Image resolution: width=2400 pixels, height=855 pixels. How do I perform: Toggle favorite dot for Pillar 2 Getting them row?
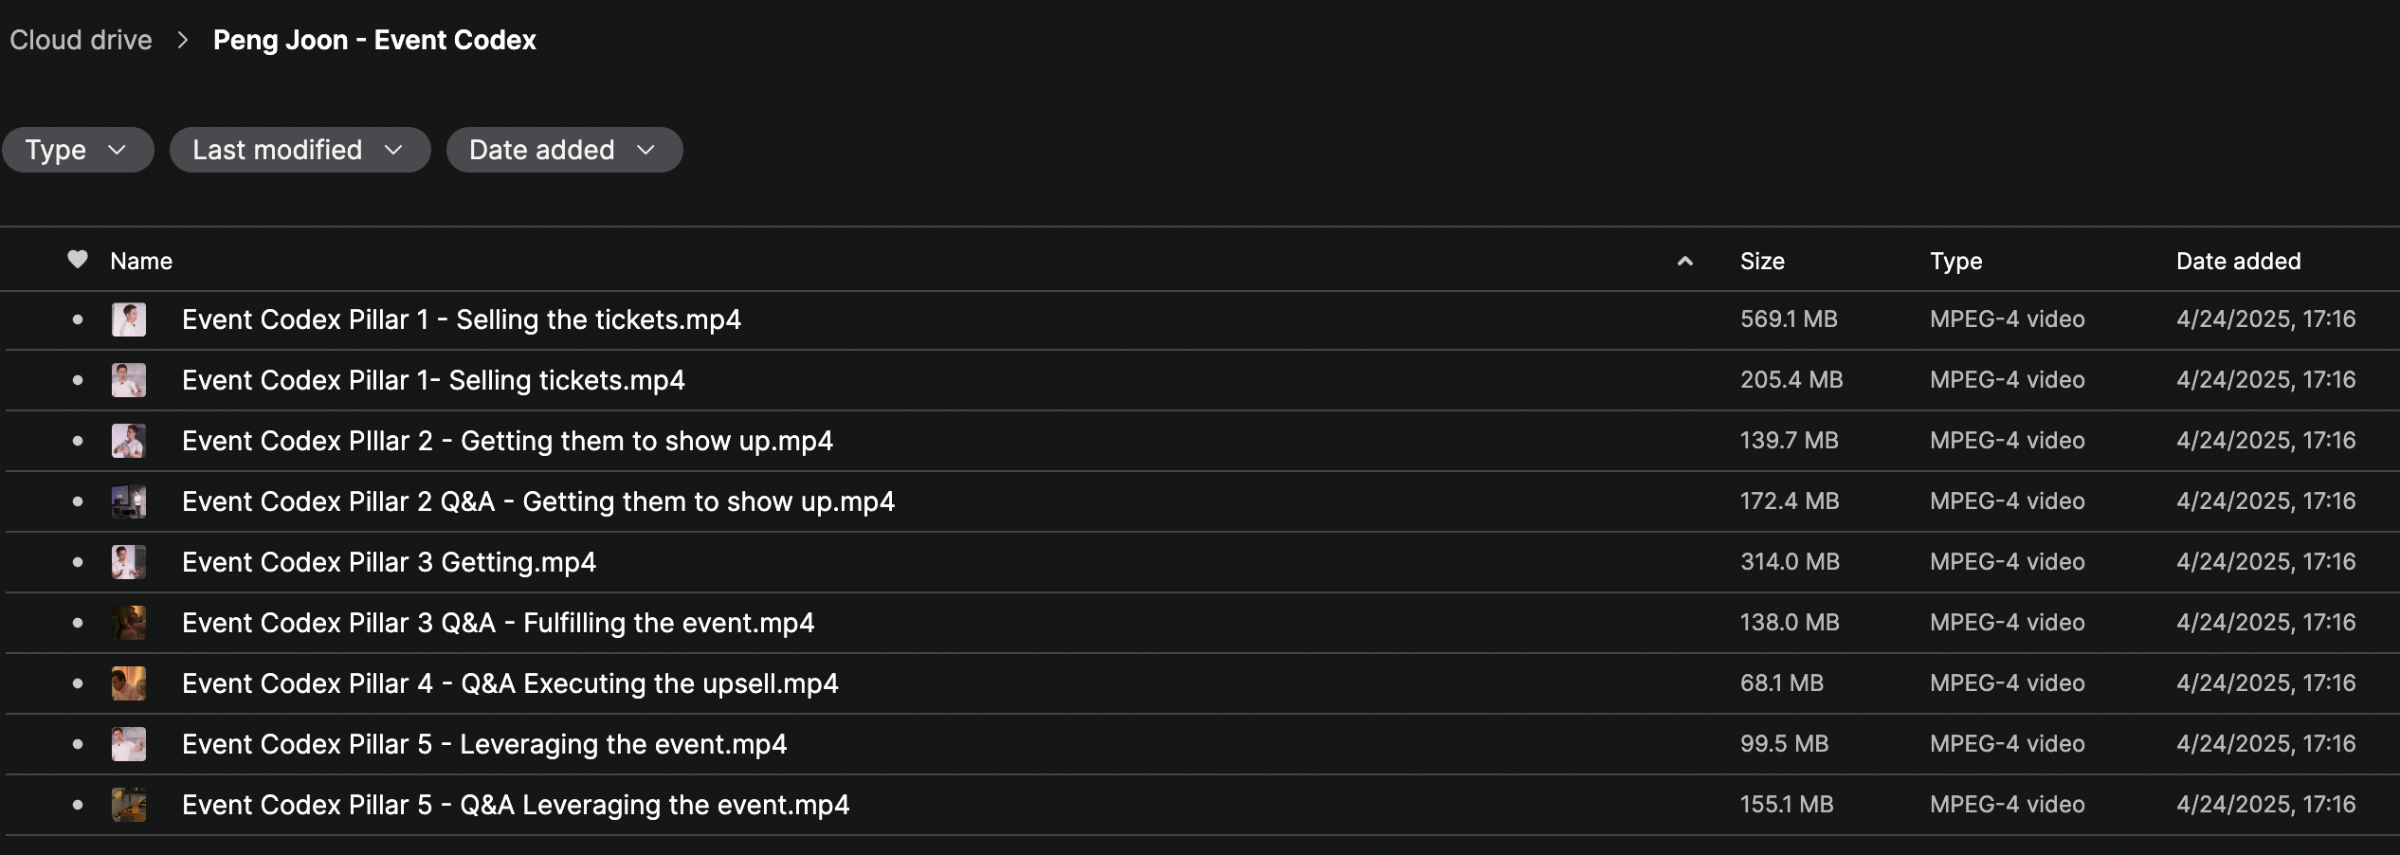78,441
